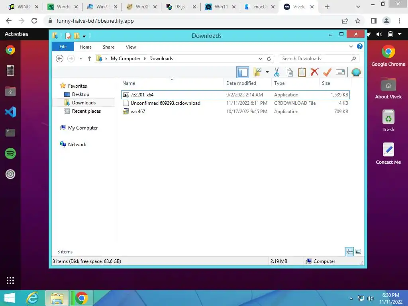Open the Home ribbon tab

point(86,47)
